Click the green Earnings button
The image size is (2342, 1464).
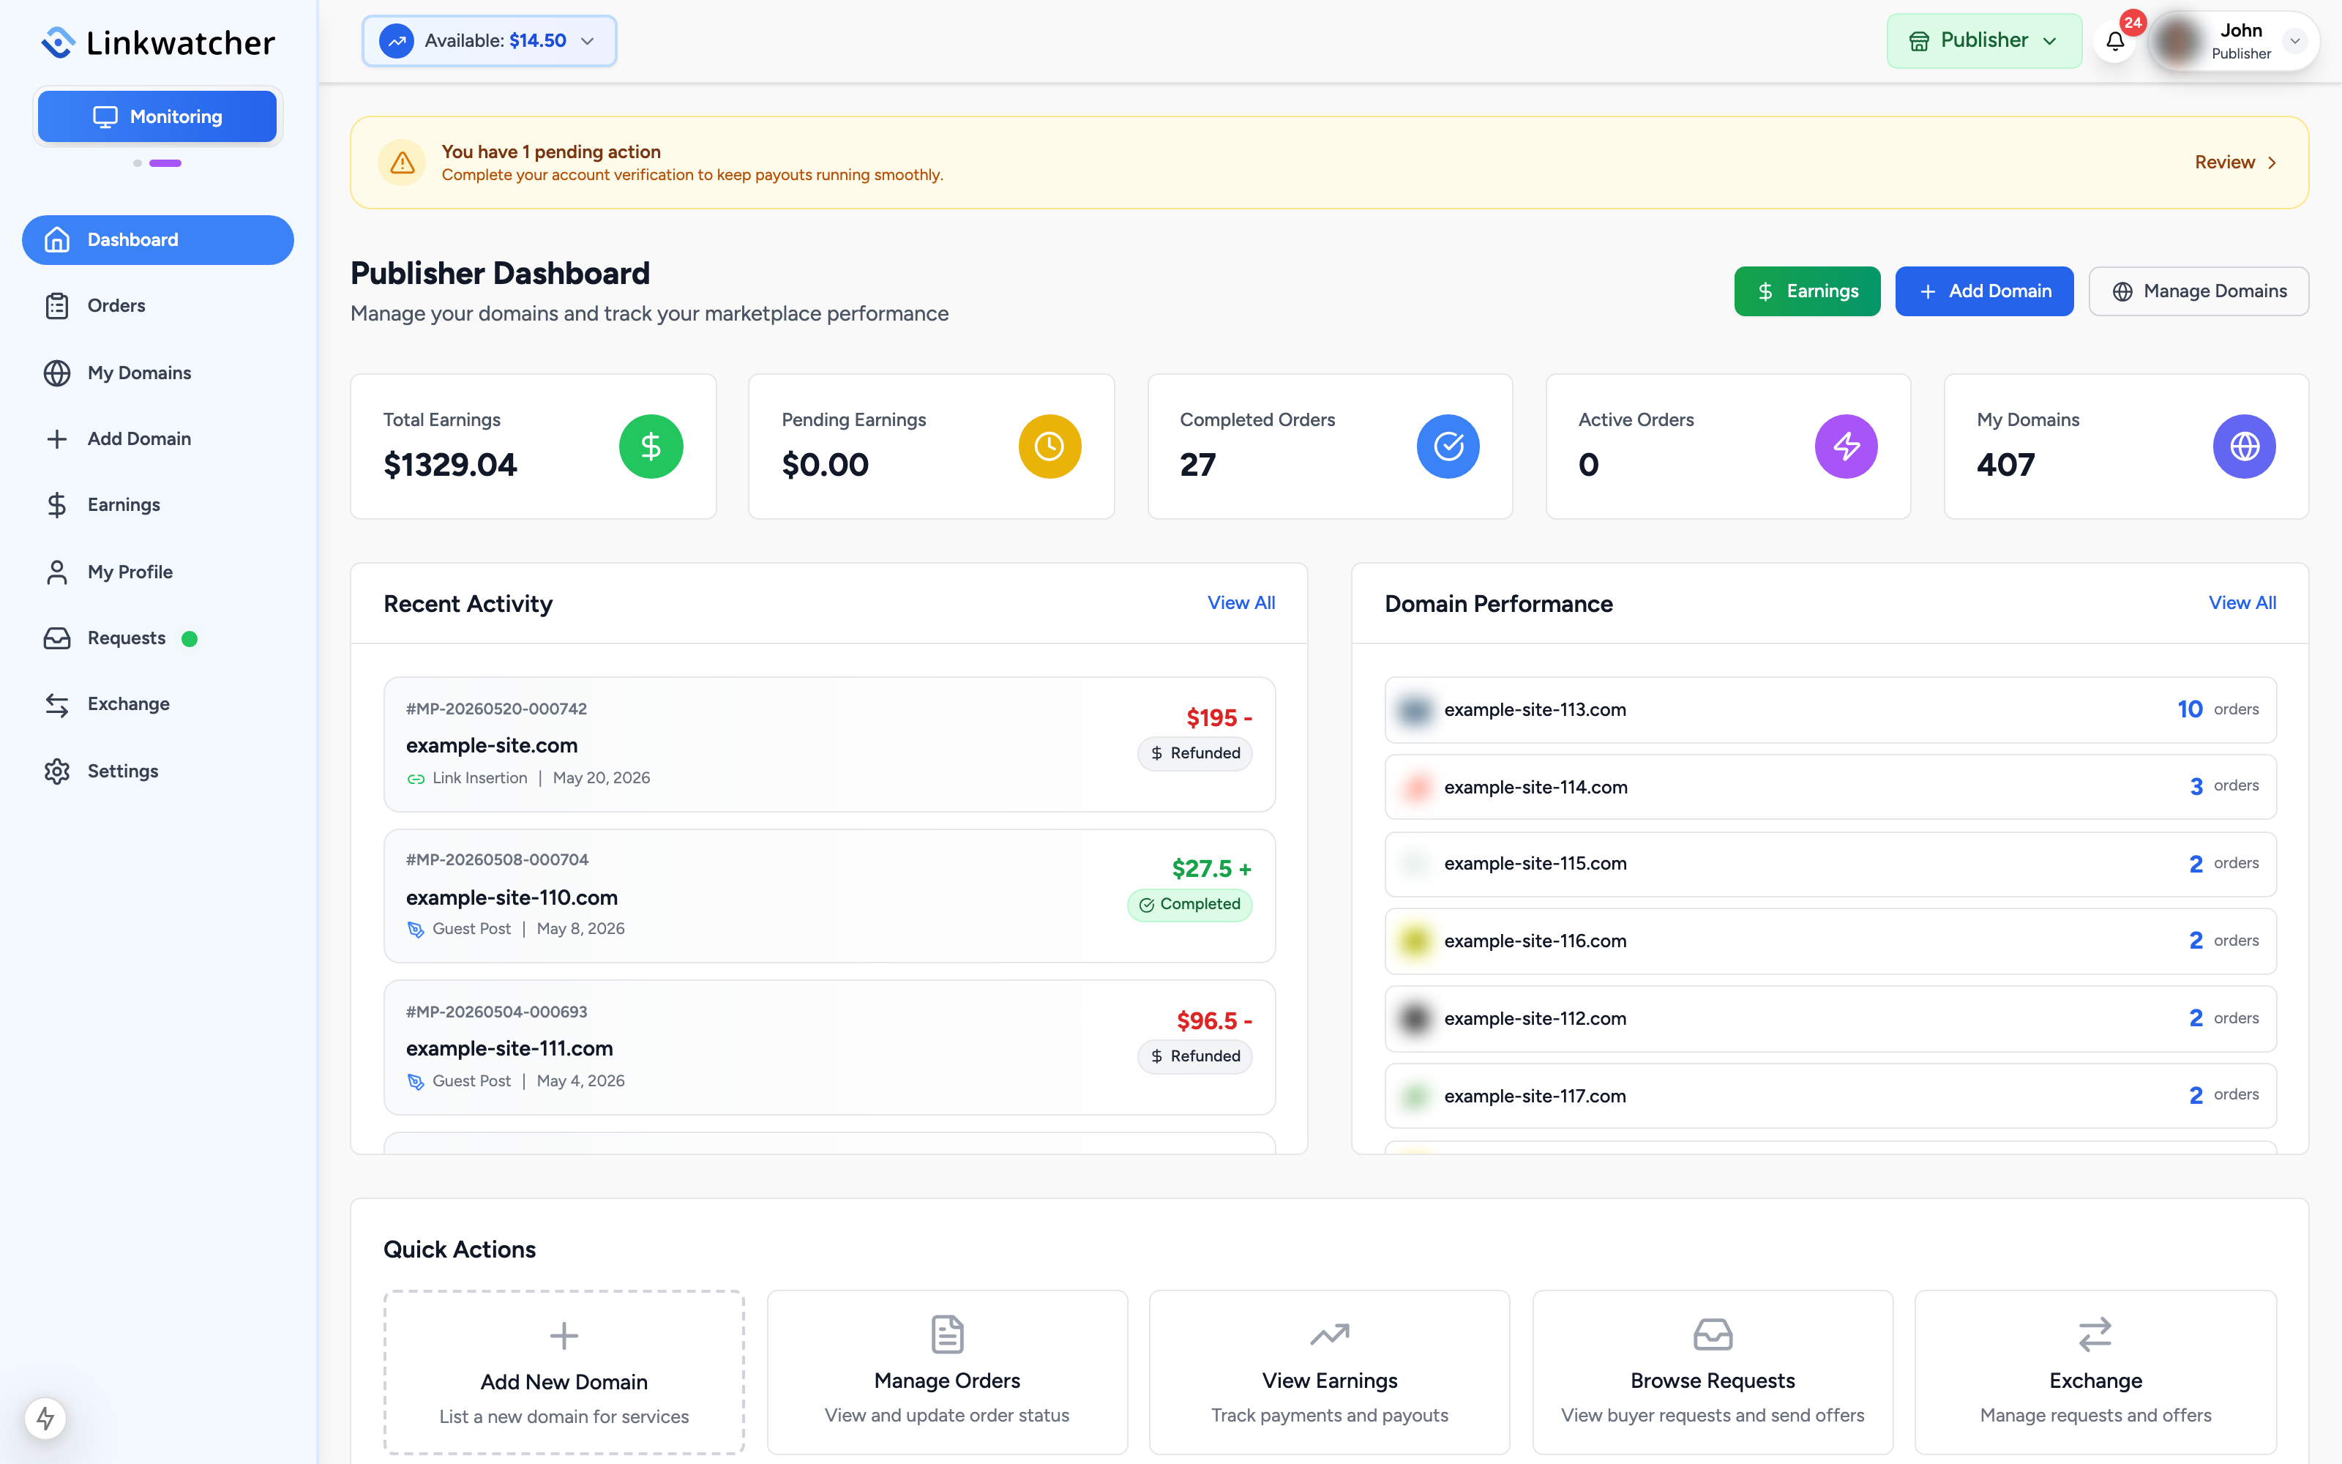[x=1807, y=291]
